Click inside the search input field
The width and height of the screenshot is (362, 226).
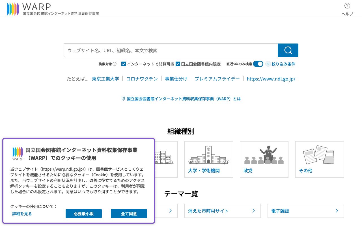click(170, 50)
